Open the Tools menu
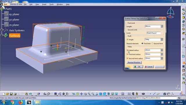 click(51, 4)
